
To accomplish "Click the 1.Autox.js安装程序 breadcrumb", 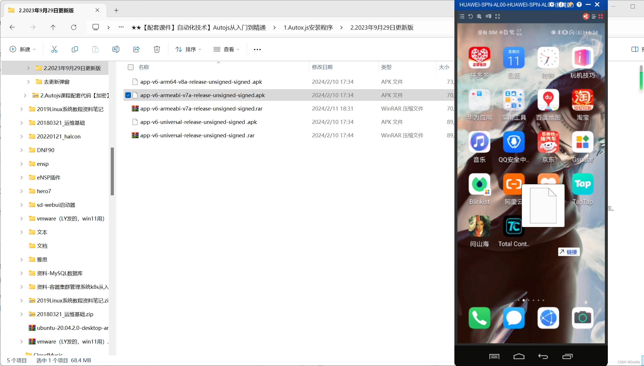I will tap(308, 28).
